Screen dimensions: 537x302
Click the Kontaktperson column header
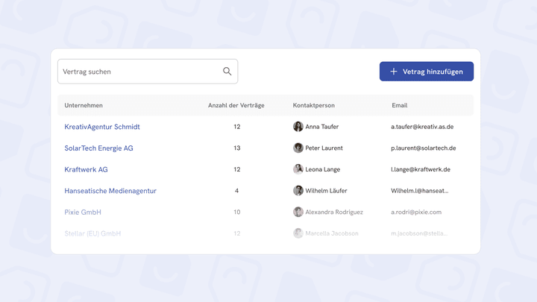pyautogui.click(x=314, y=105)
